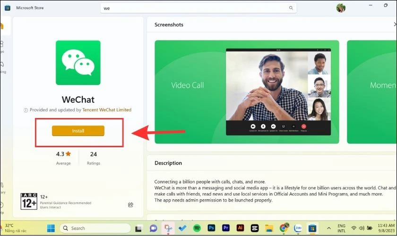Screen dimensions: 397x236
Task: Launch Photoshop from taskbar
Action: click(211, 228)
